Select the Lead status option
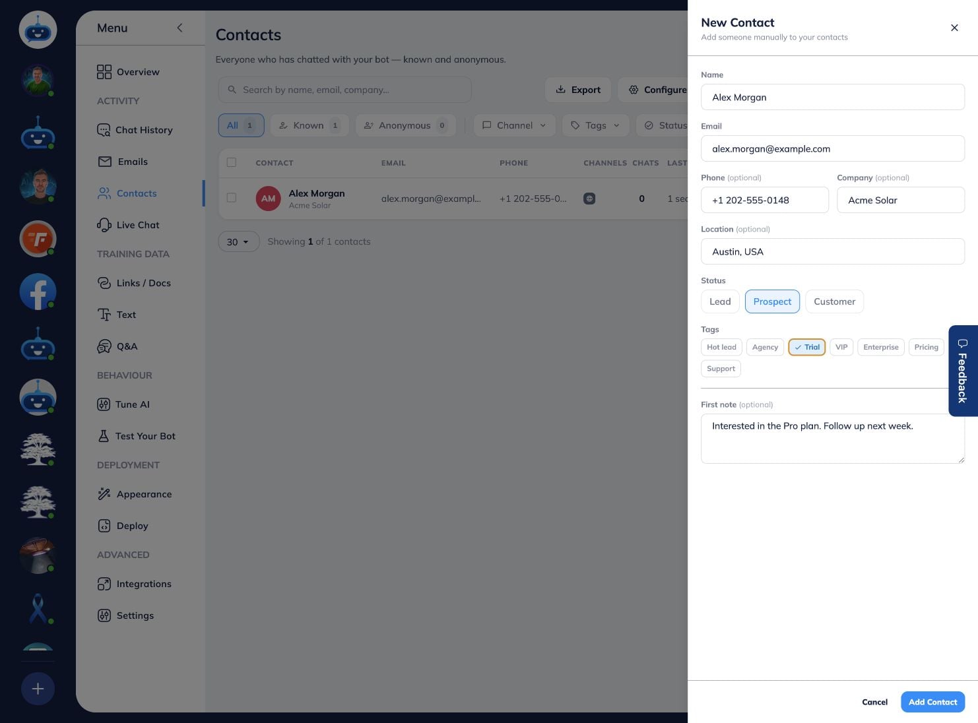Screen dimensions: 978x723 (720, 301)
